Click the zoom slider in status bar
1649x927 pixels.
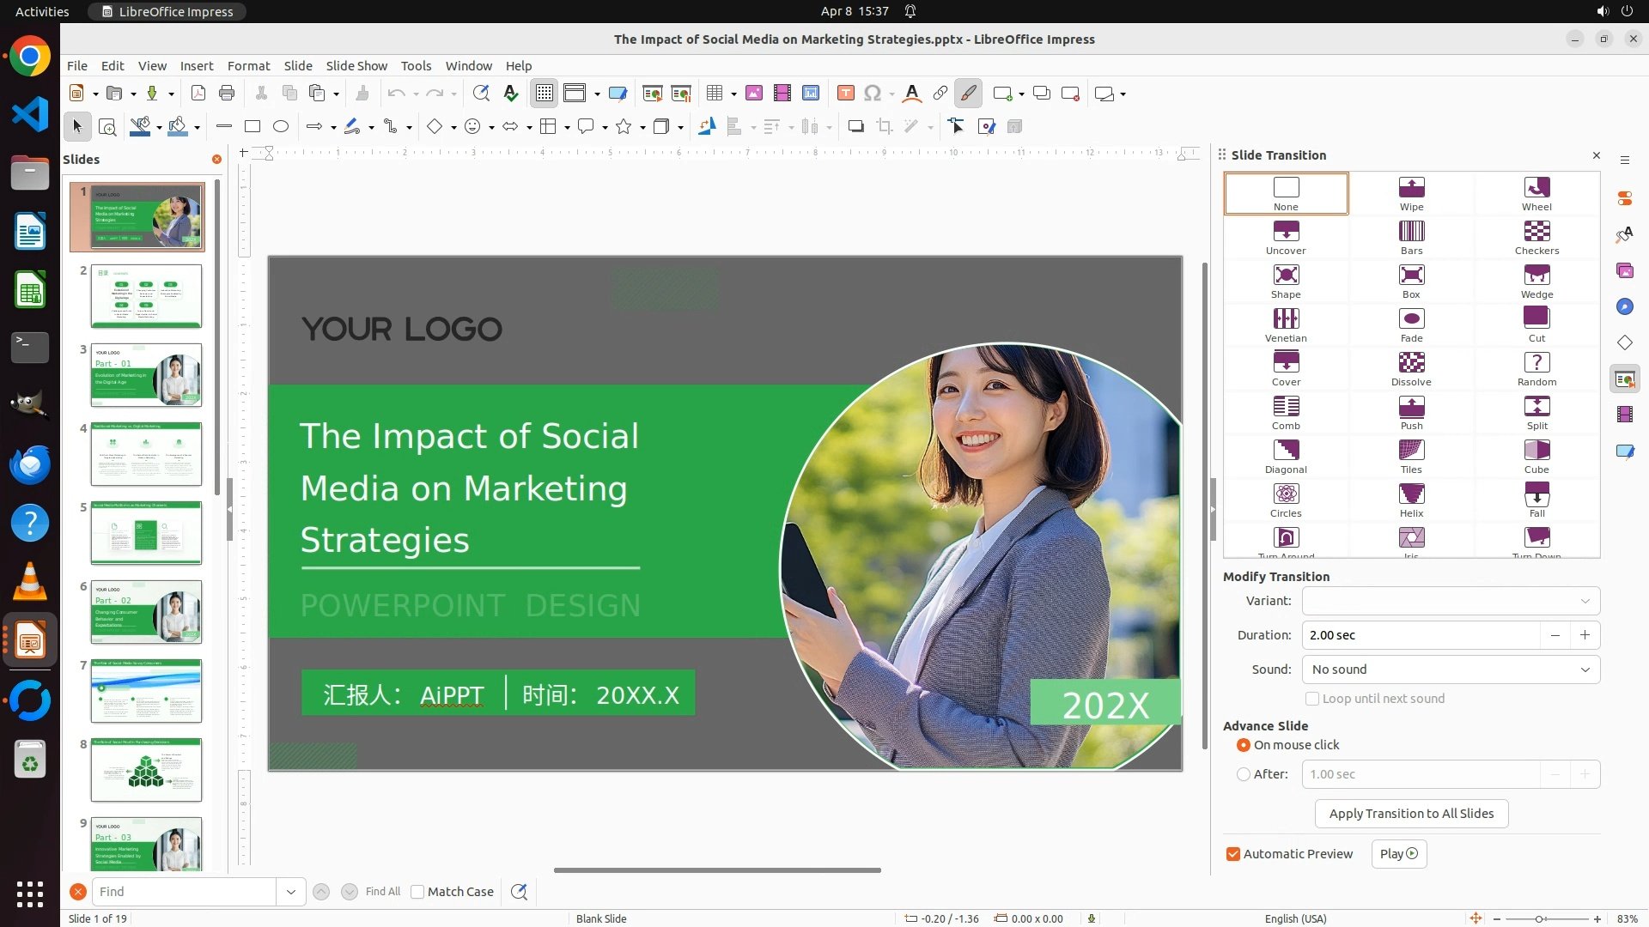click(x=1539, y=918)
